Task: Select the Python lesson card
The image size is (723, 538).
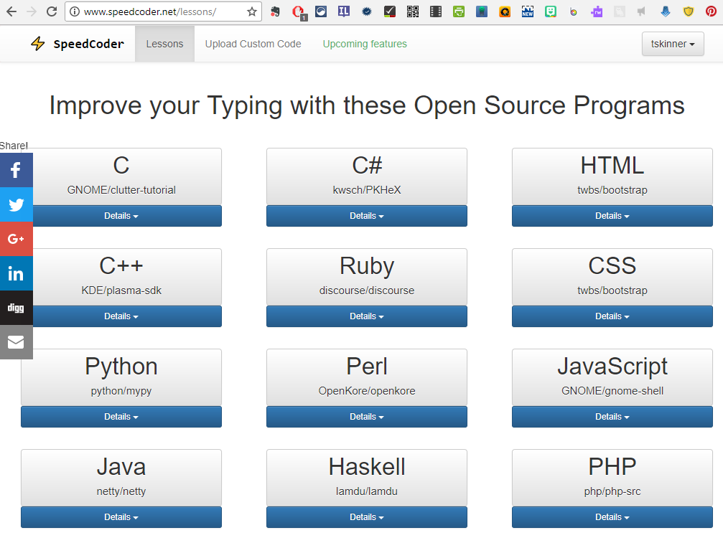Action: tap(121, 378)
